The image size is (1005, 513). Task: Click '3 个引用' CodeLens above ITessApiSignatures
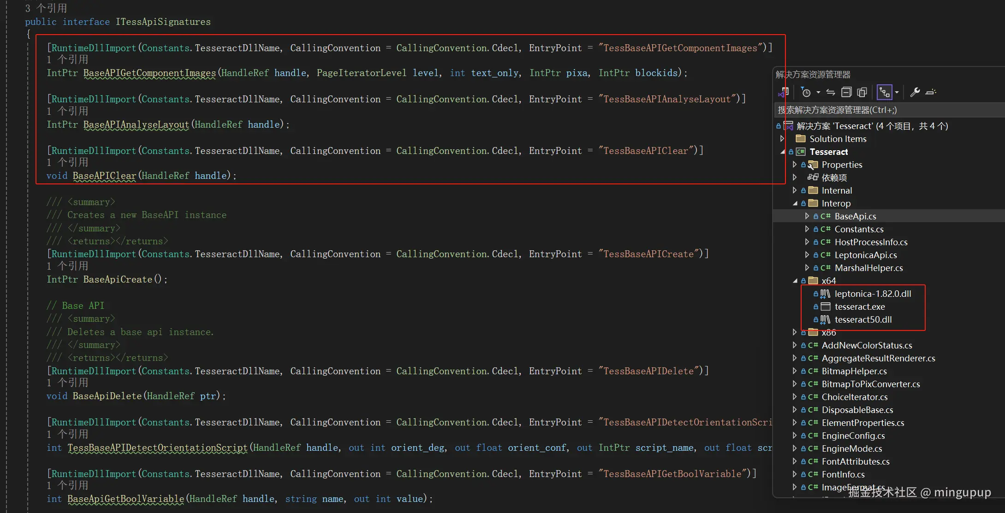click(x=46, y=8)
